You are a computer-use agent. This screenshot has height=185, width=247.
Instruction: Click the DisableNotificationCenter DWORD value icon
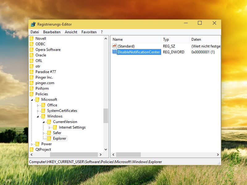115,52
